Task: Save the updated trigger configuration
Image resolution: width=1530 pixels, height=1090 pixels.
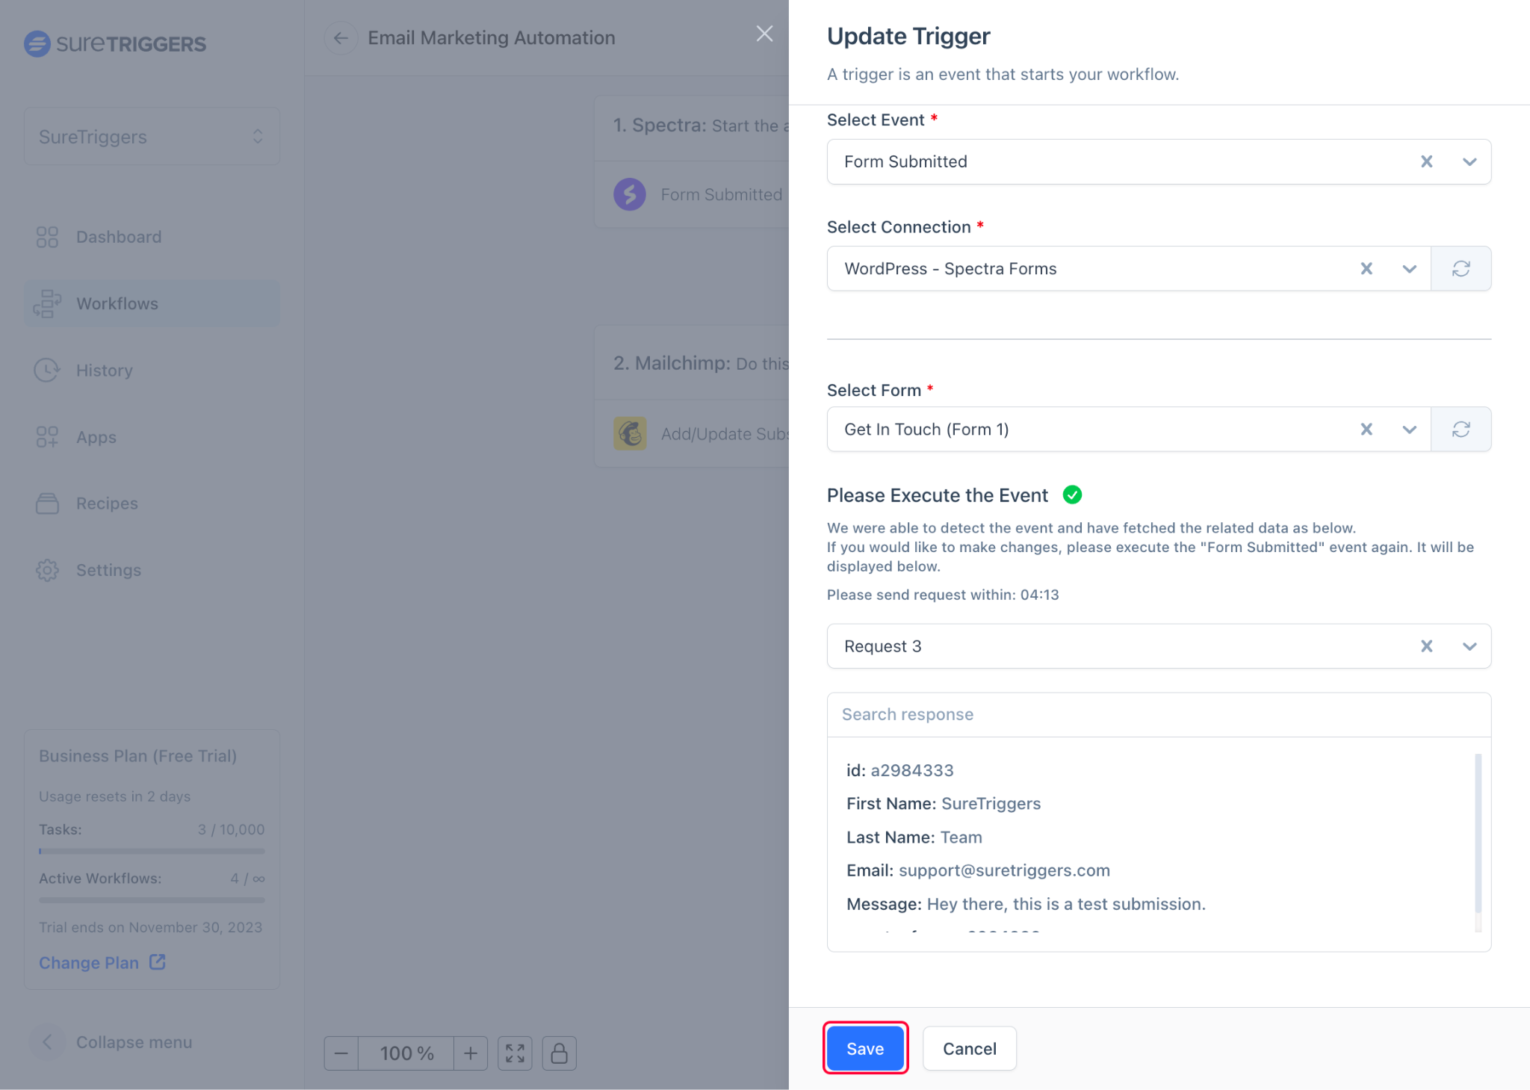Action: [864, 1047]
